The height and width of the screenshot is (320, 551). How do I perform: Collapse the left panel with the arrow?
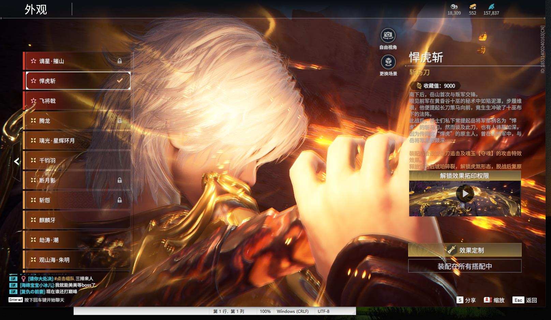pos(17,162)
